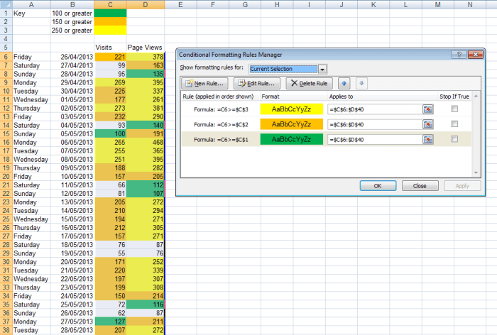
Task: Select column D header
Action: (x=146, y=5)
